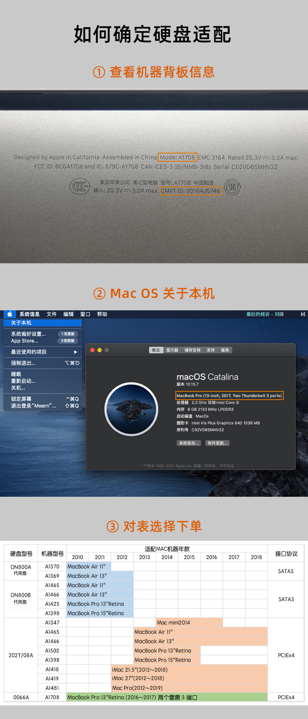The height and width of the screenshot is (719, 308).
Task: Click the CCC certification mark on back panel
Action: click(x=80, y=187)
